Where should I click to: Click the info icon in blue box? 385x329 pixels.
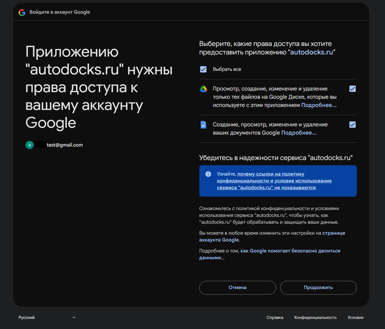coord(208,174)
